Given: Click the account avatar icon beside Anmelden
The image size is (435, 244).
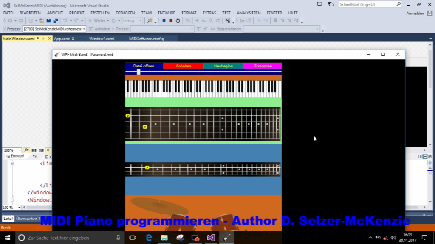Looking at the screenshot, I should (x=429, y=13).
